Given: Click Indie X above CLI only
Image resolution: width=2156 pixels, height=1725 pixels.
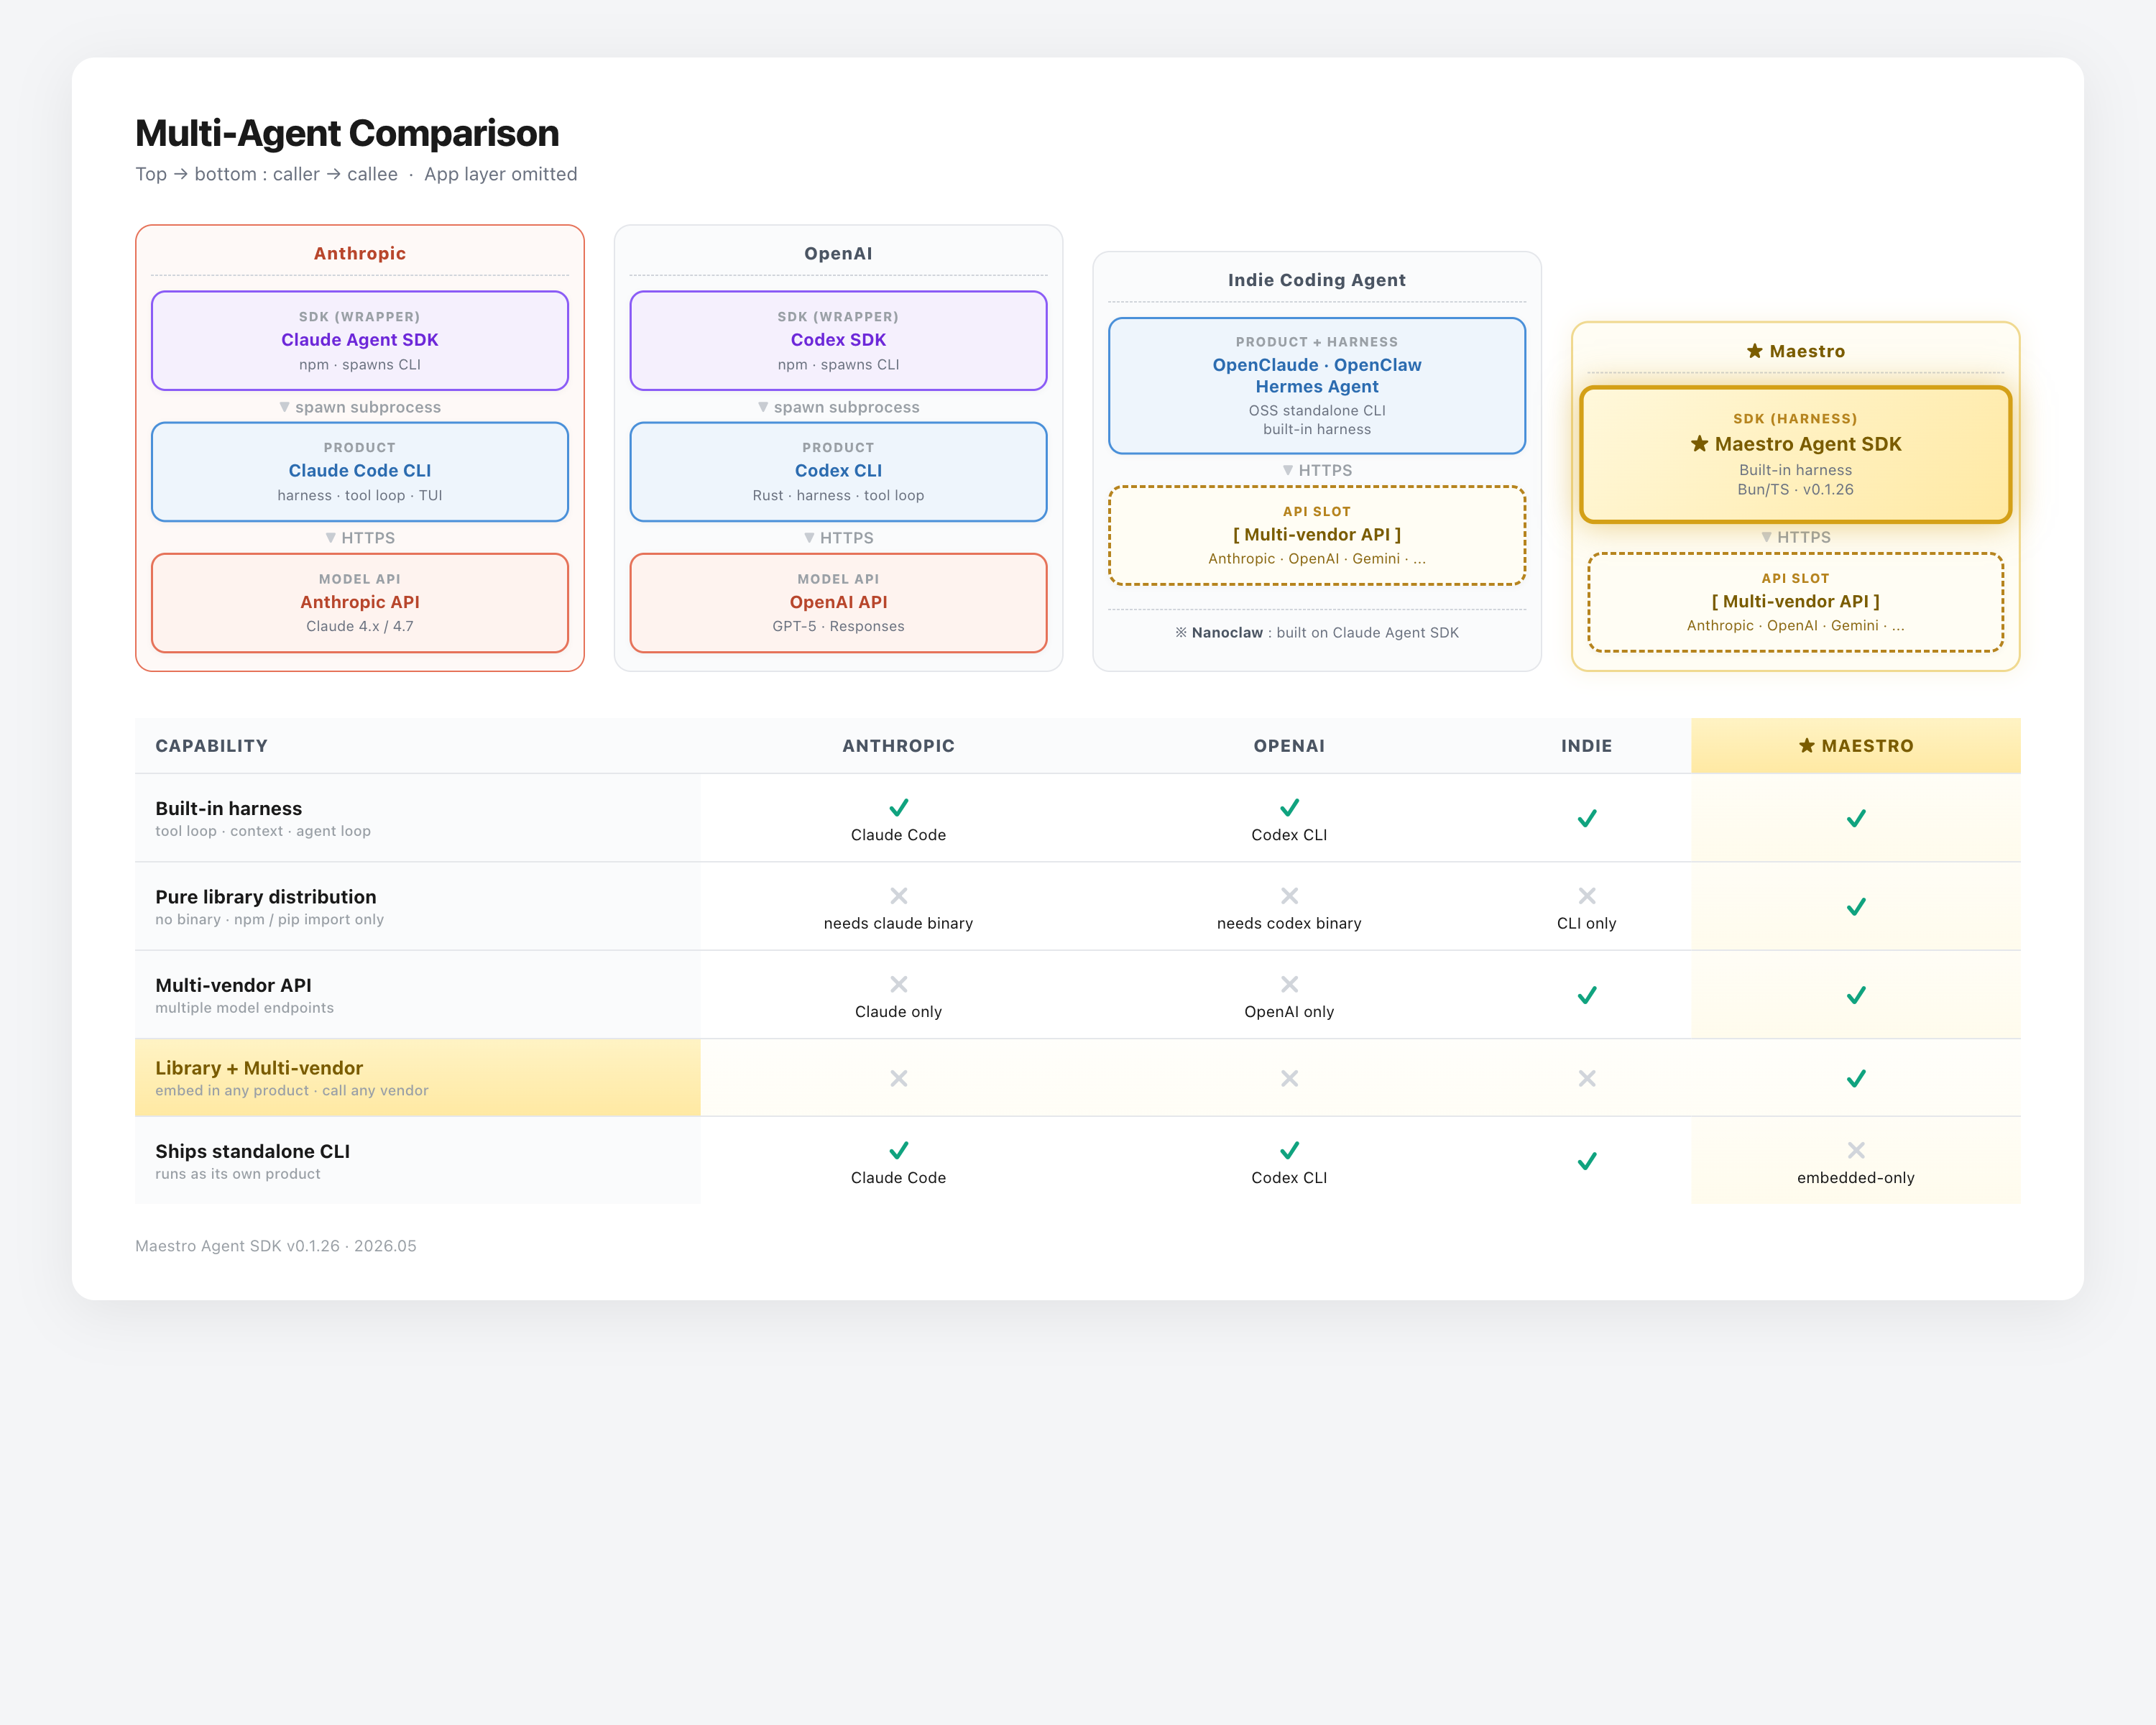Looking at the screenshot, I should 1587,895.
